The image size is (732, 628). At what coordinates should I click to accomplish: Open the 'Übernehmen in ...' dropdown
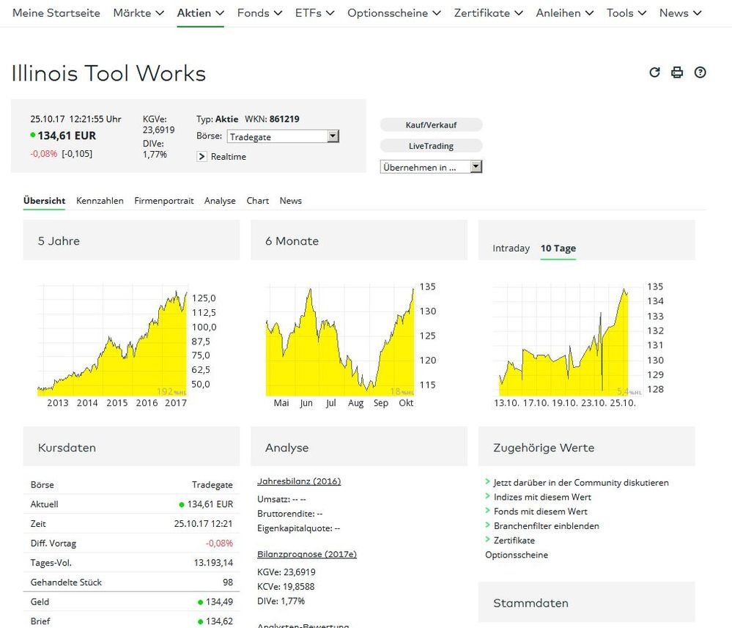(431, 167)
